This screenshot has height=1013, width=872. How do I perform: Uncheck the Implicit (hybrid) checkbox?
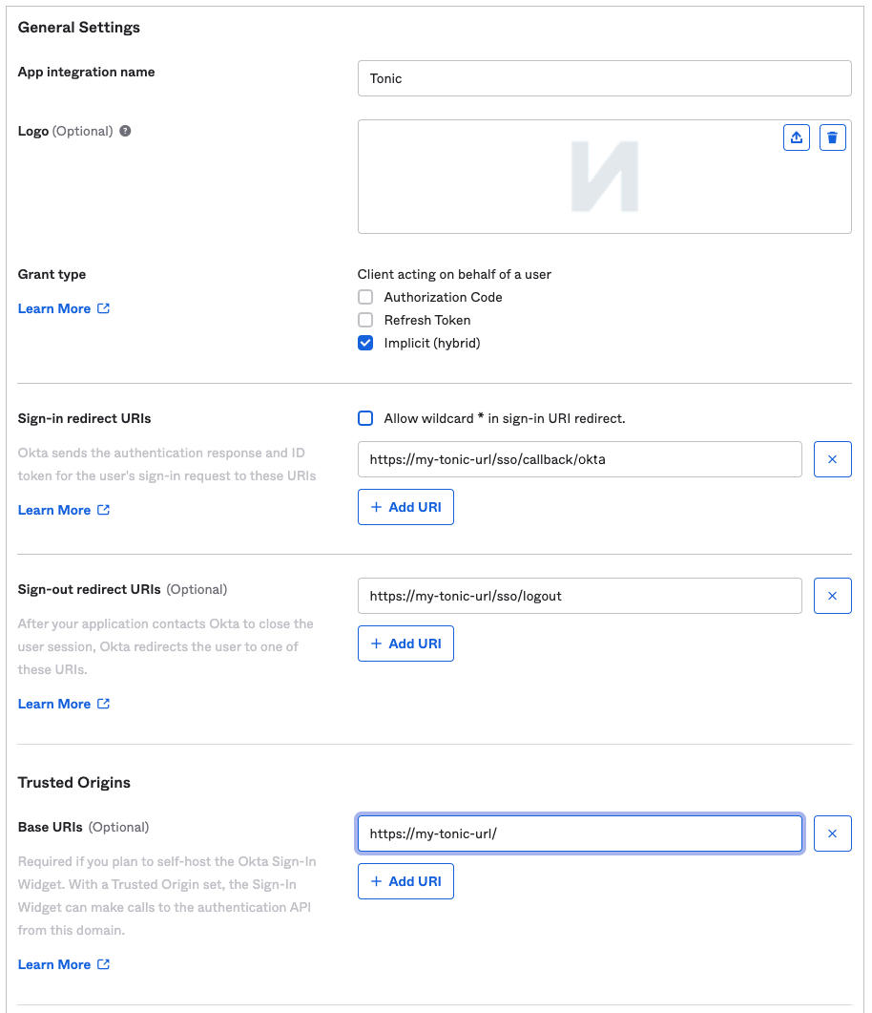365,343
